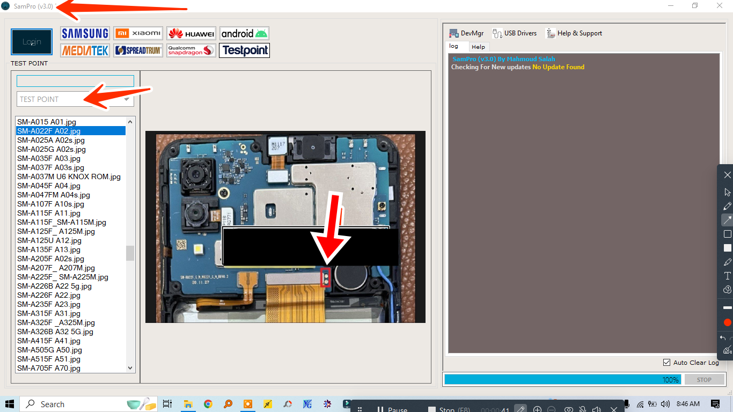Select SM-A025G A02s.jpg in list
This screenshot has height=412, width=733.
71,149
